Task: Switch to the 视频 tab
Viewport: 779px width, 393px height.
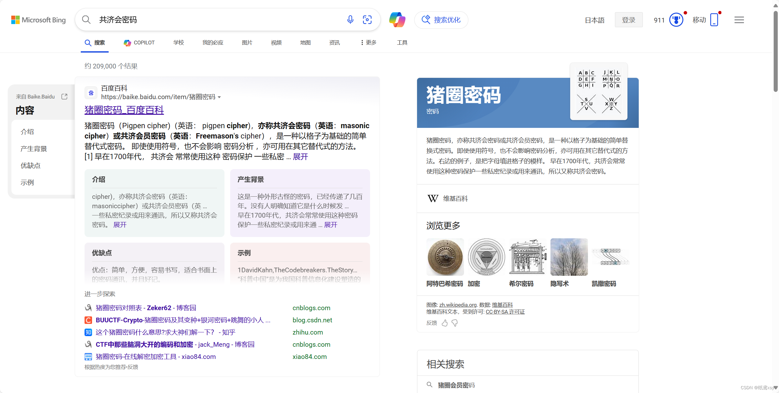Action: (276, 43)
